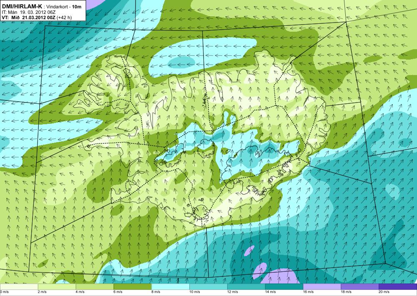The height and width of the screenshot is (296, 417).
Task: Click the 'IT: Mán 19. 03. 2012 06Z' line
Action: click(x=28, y=12)
